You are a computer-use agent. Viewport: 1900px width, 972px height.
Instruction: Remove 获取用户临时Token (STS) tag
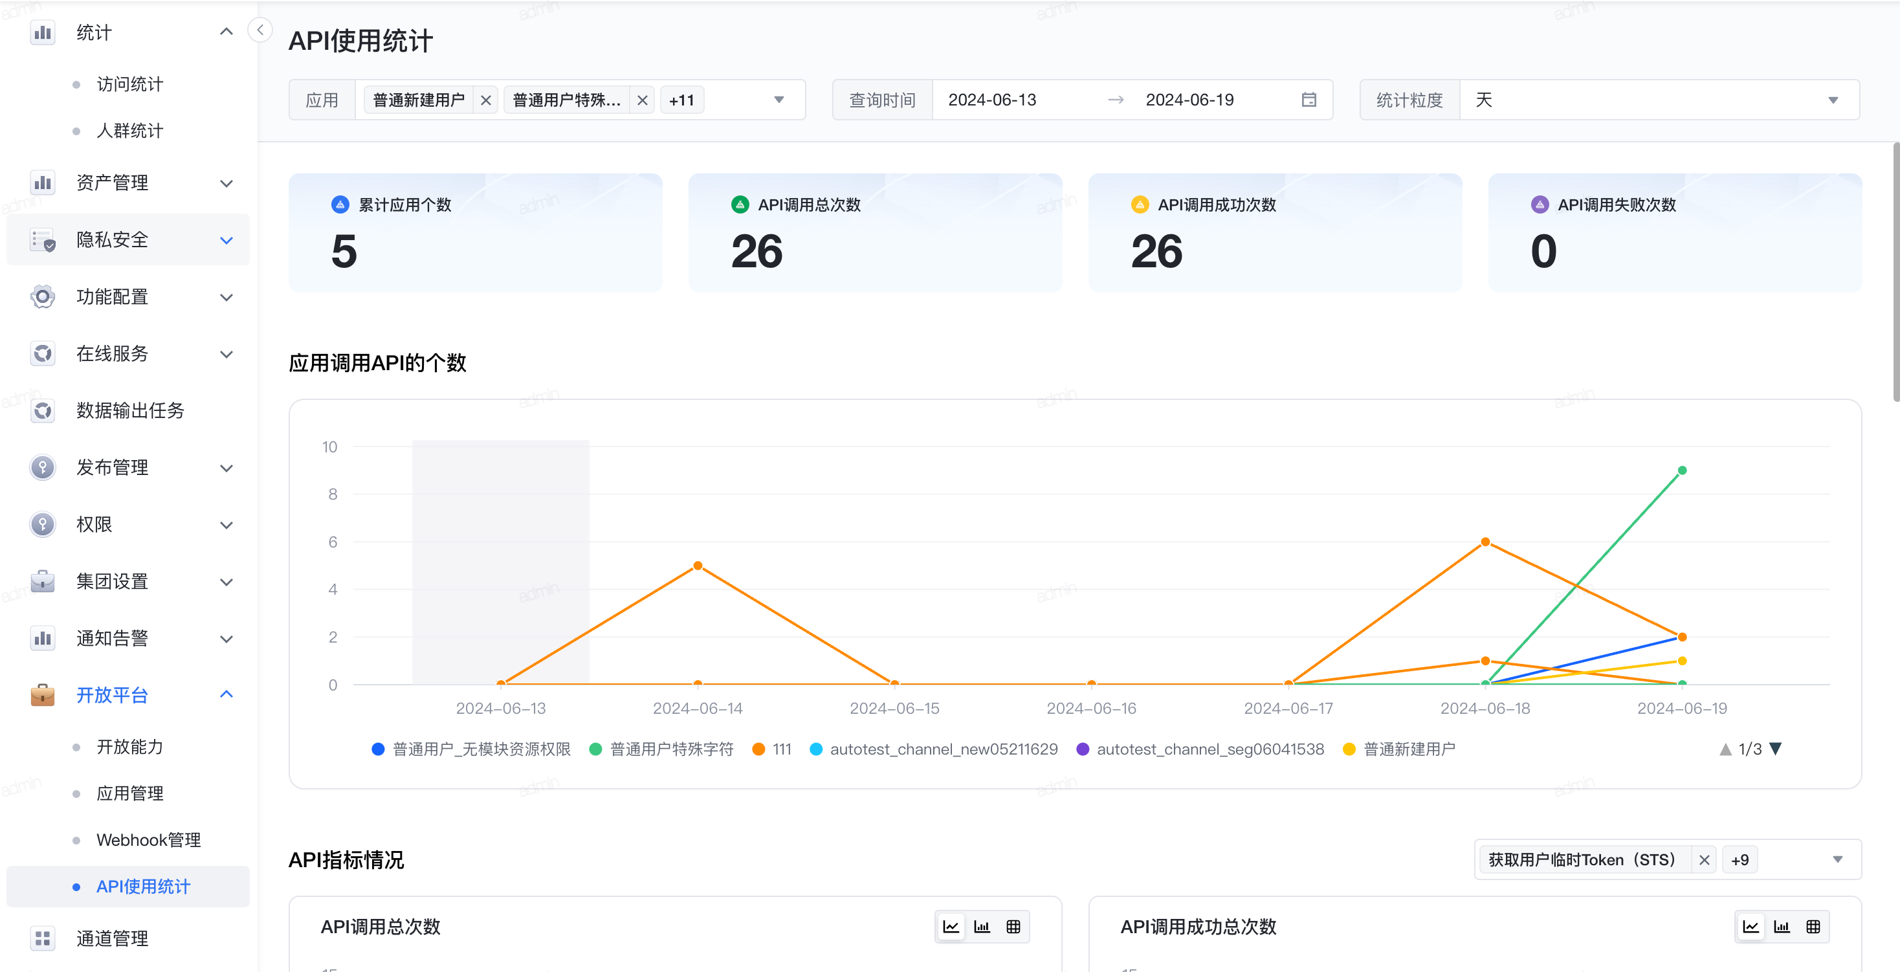pos(1704,860)
